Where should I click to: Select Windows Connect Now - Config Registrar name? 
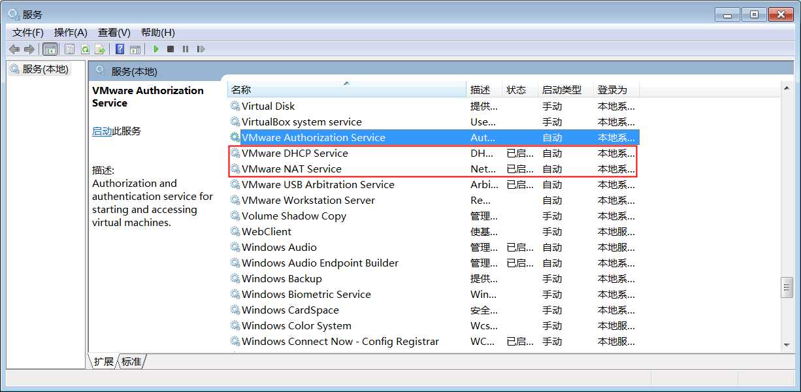[340, 341]
